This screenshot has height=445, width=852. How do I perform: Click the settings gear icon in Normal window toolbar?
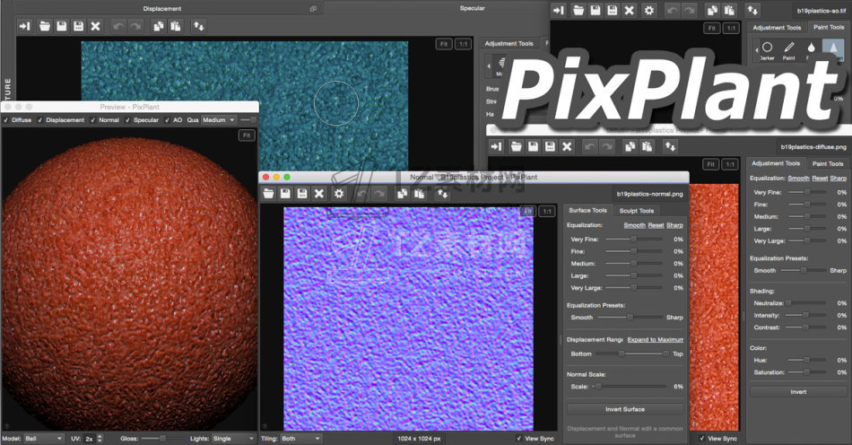click(x=338, y=193)
